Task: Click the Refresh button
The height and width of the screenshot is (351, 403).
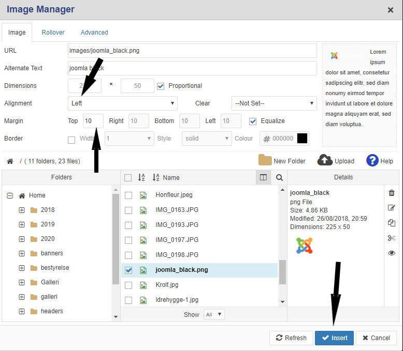Action: point(291,338)
